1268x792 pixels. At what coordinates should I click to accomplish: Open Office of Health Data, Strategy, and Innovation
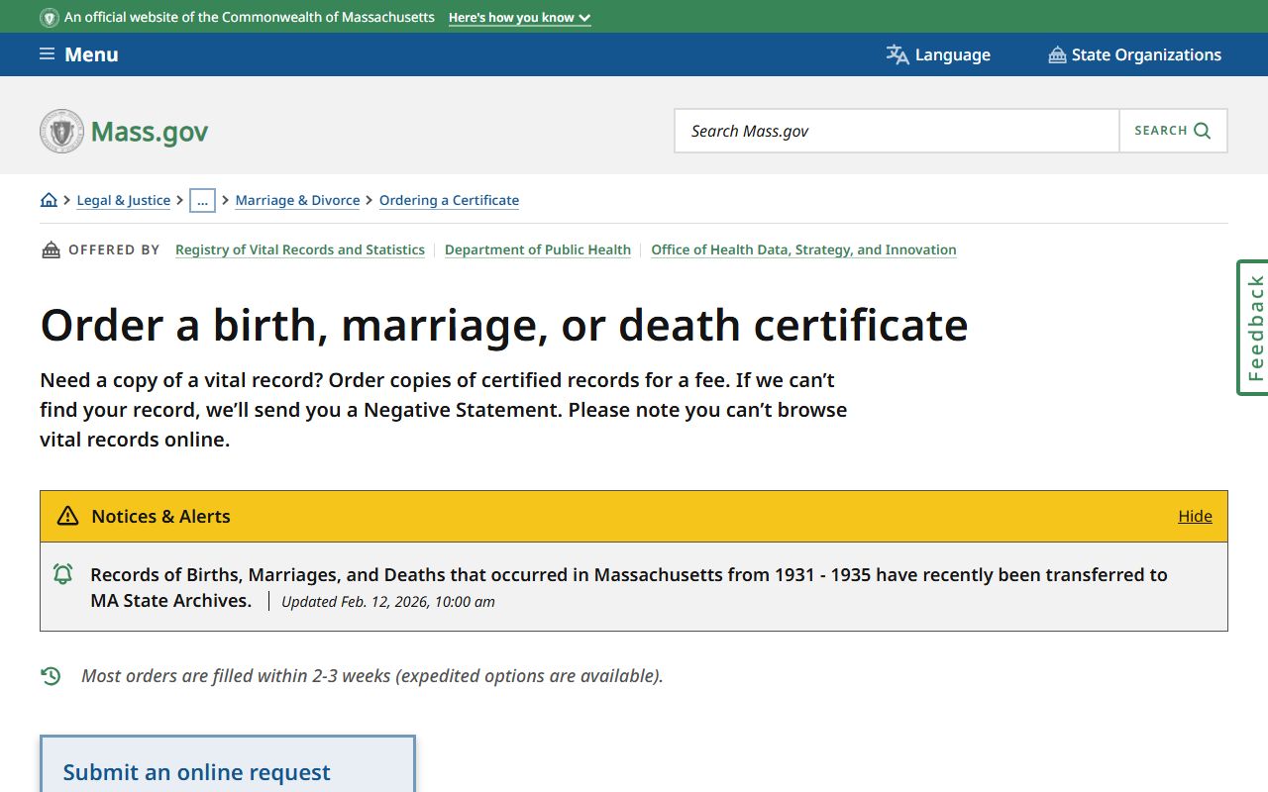click(803, 249)
